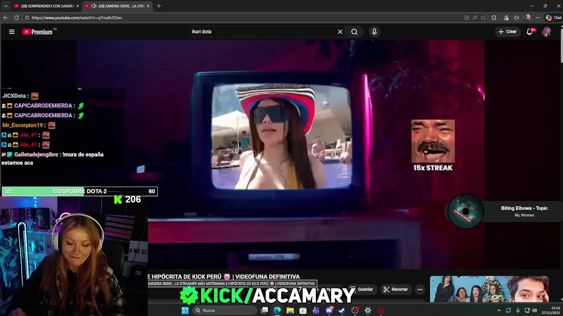
Task: Open Copilot Chat button
Action: pos(553,18)
